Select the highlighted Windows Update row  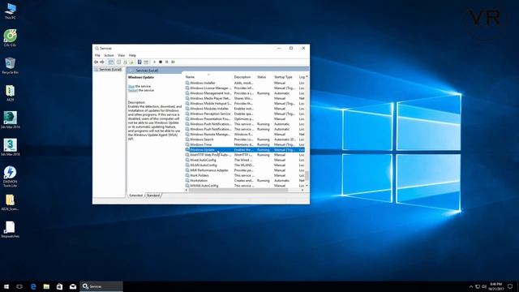[x=245, y=149]
